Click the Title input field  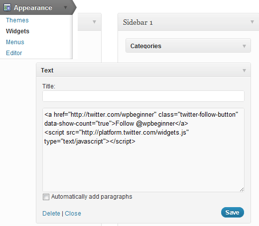(143, 96)
